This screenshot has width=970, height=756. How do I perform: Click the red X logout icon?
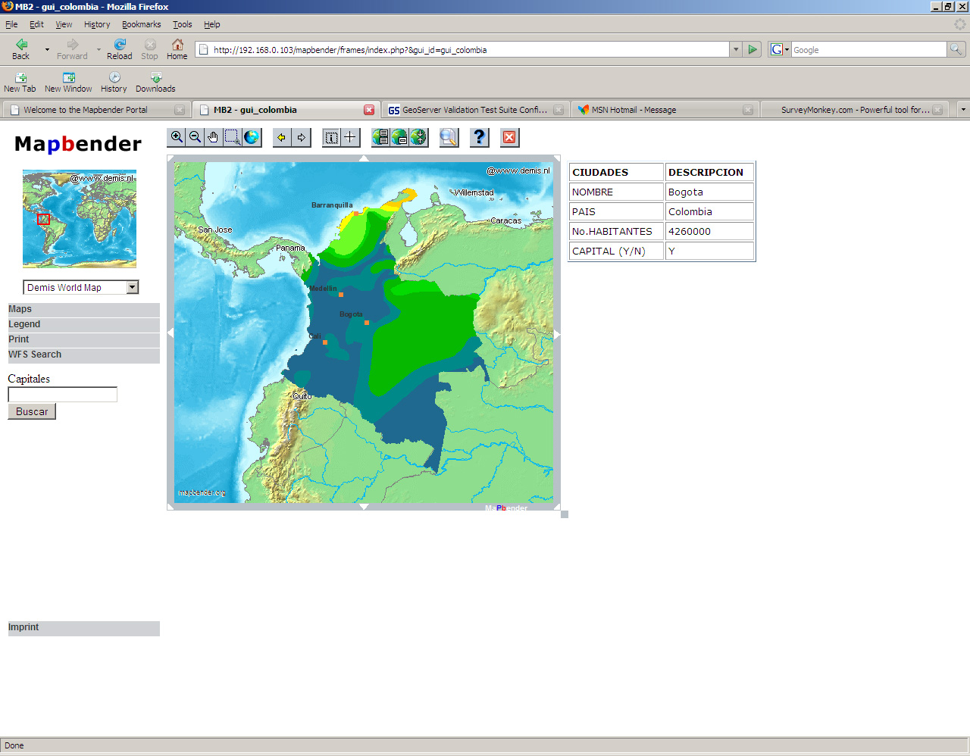[509, 137]
